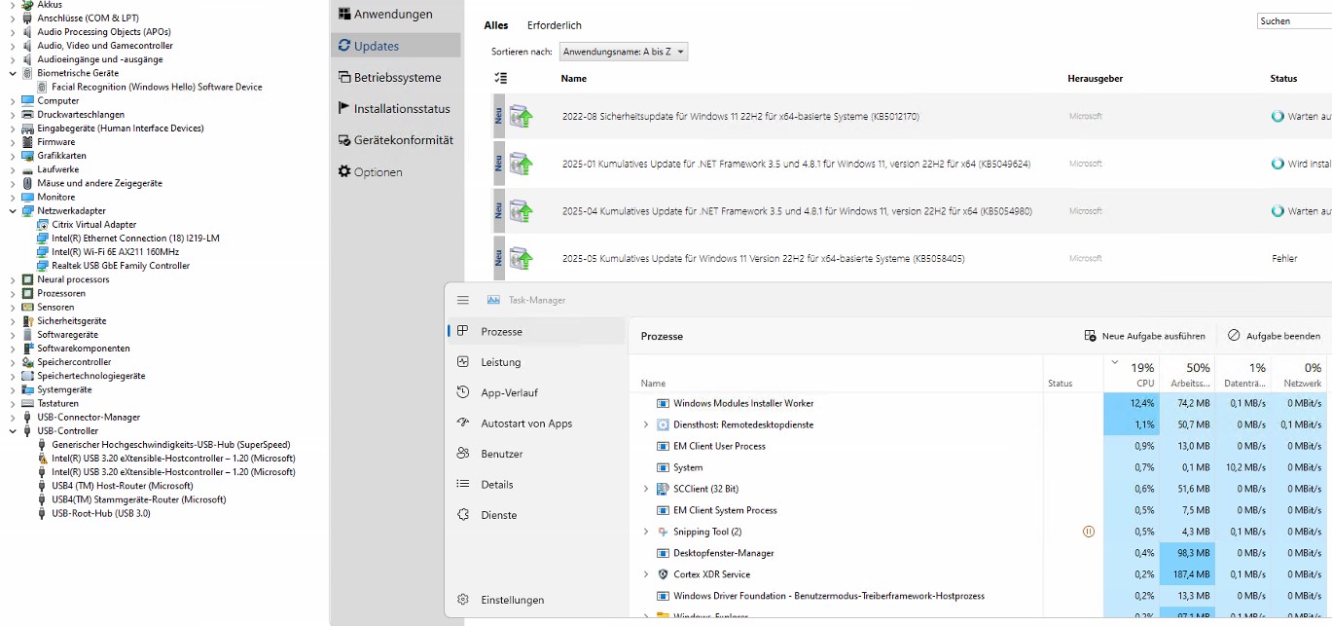Select Prozesse in Task-Manager sidebar
Screen dimensions: 1332x626
536,331
